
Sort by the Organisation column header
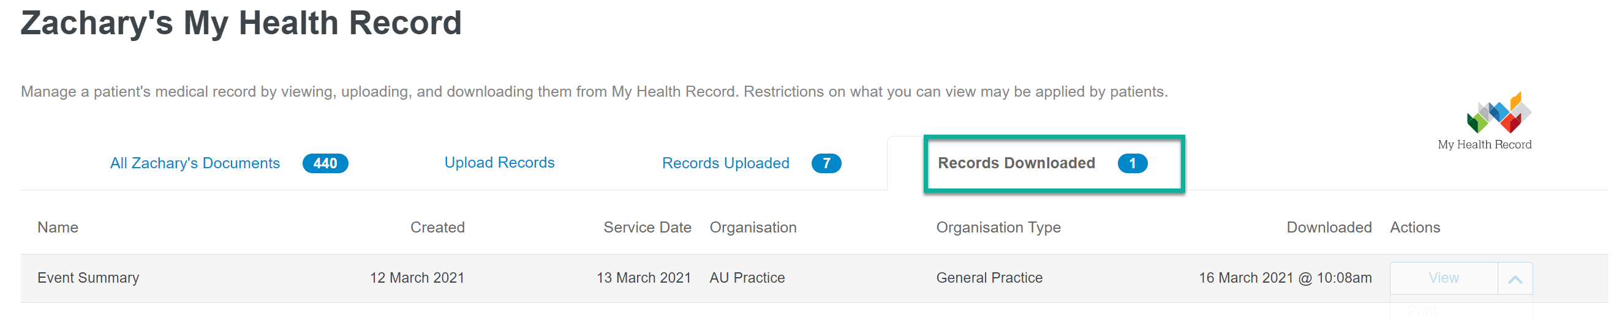pyautogui.click(x=753, y=228)
